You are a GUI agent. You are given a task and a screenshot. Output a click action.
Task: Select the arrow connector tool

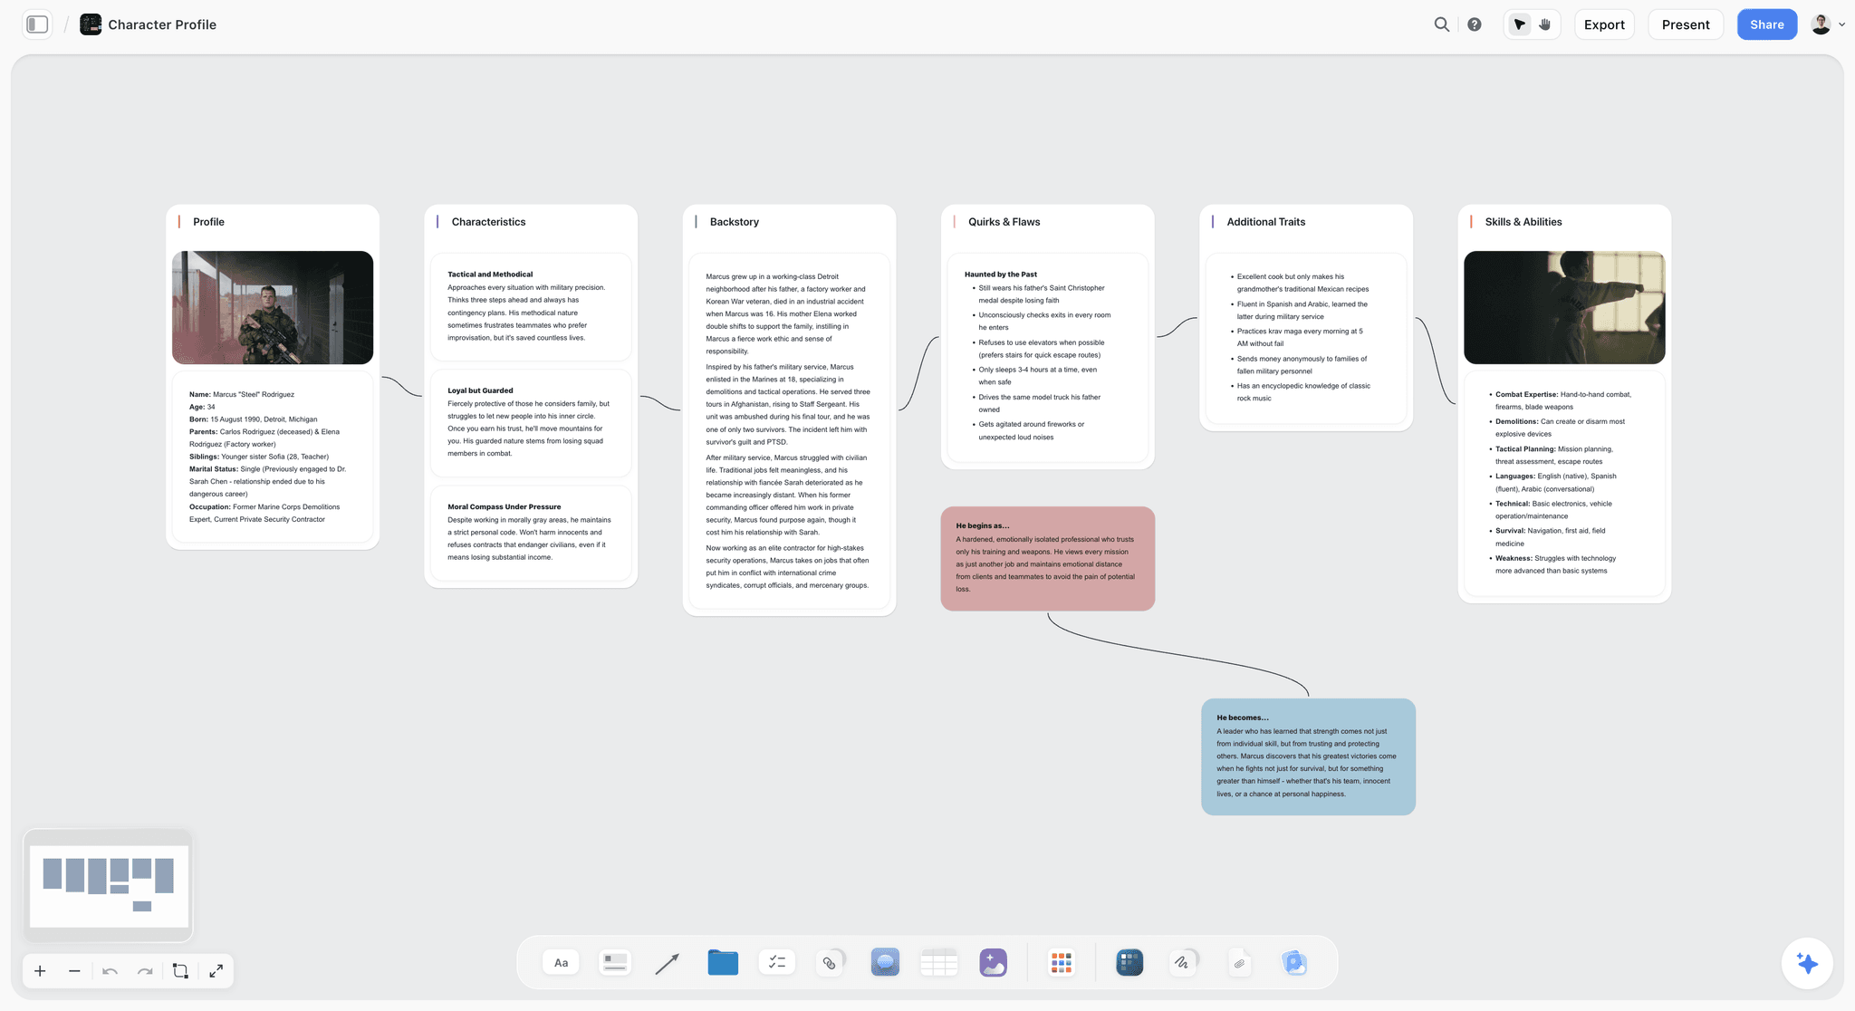click(x=668, y=963)
